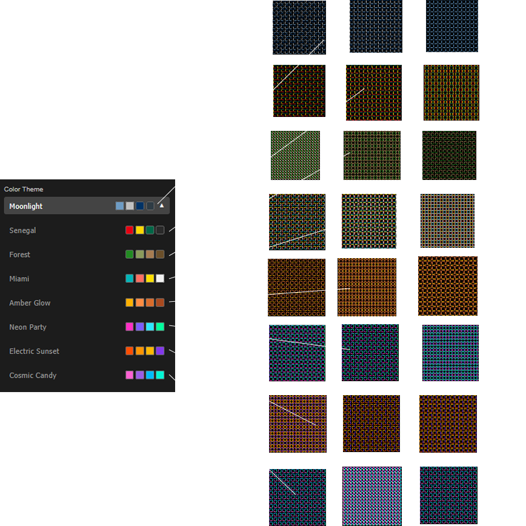
Task: Click the white swatch in the Miami row
Action: pos(160,279)
